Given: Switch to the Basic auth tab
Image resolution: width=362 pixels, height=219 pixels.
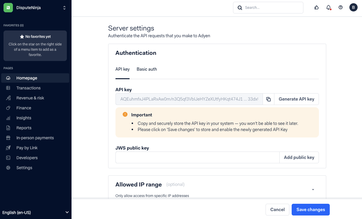Looking at the screenshot, I should coord(147,69).
